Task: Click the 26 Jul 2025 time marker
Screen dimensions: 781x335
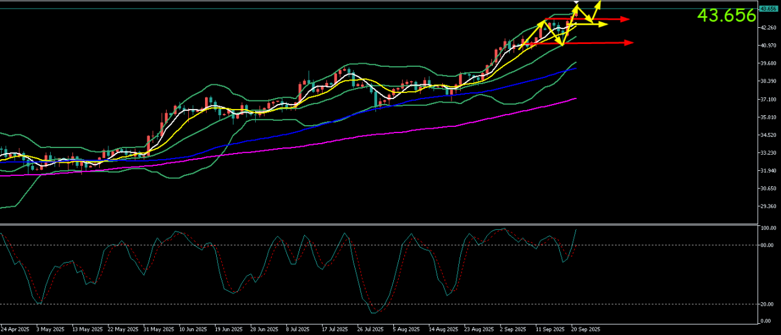Action: coord(372,329)
